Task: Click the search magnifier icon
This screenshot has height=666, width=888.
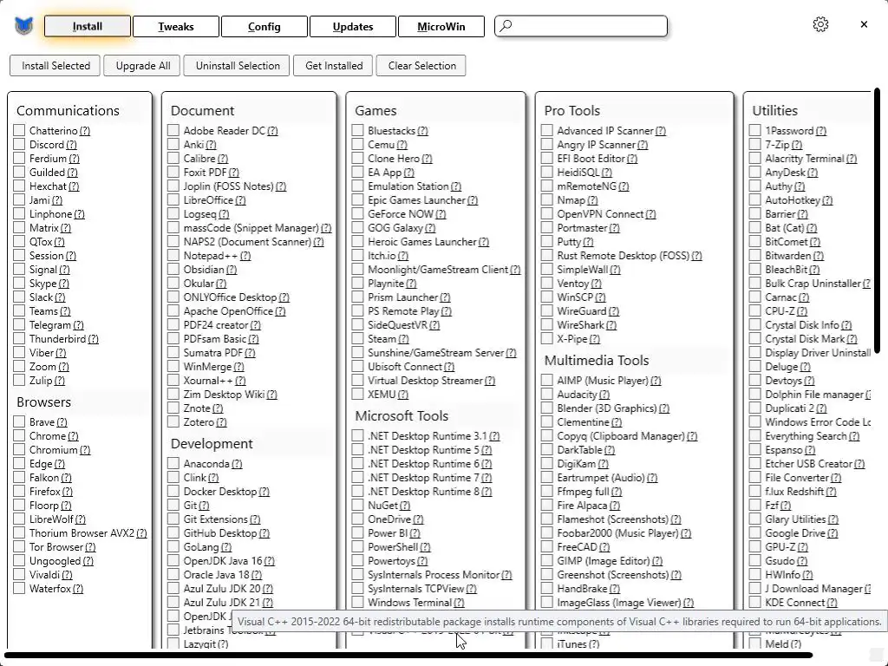Action: [x=506, y=25]
